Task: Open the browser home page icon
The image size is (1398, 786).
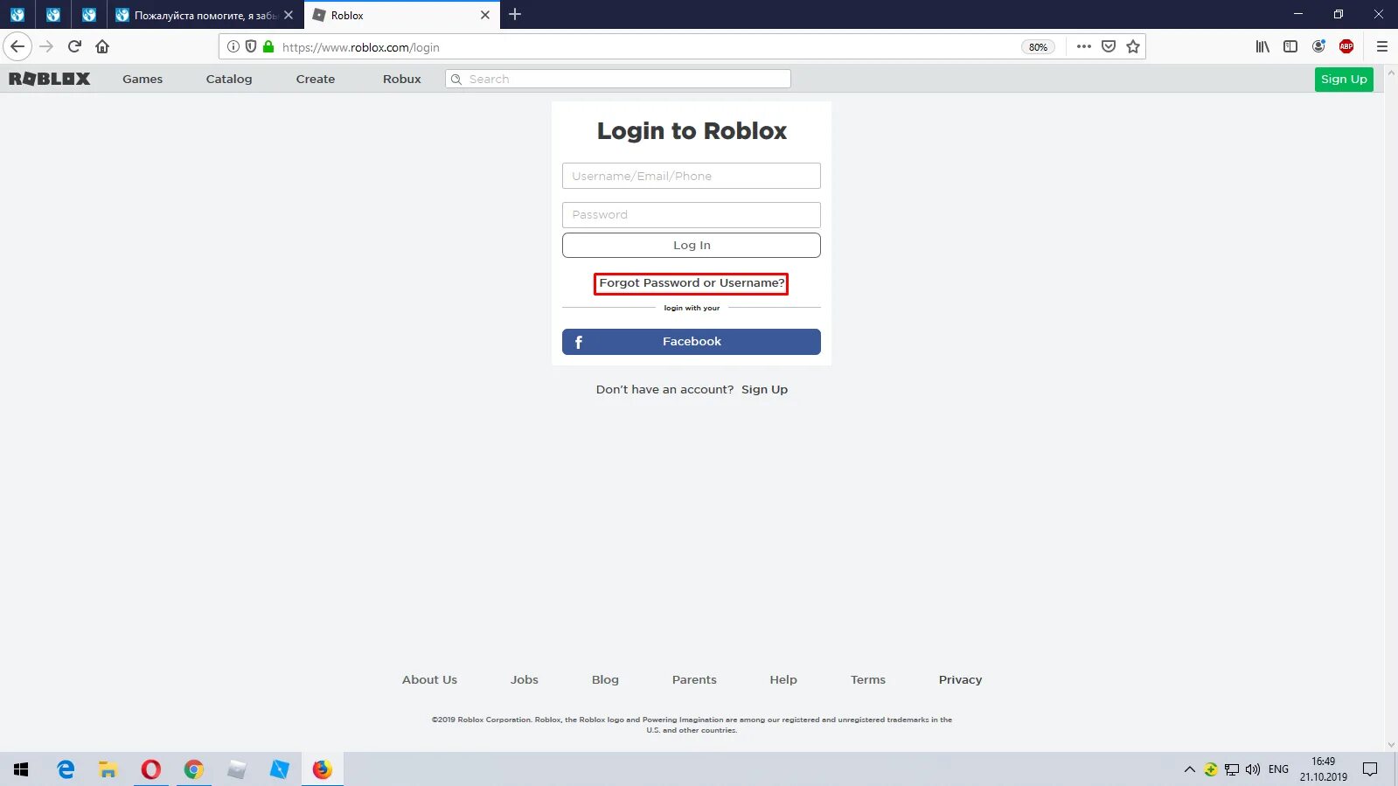Action: point(102,46)
